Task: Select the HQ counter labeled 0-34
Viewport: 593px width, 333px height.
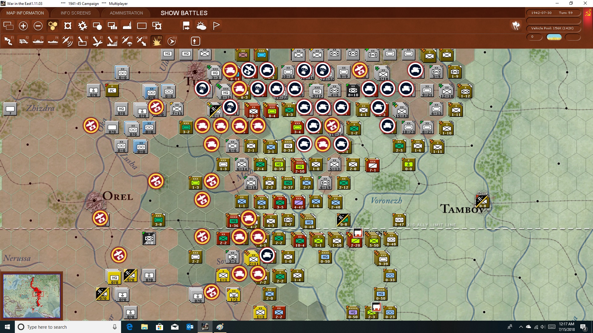Action: point(288,146)
